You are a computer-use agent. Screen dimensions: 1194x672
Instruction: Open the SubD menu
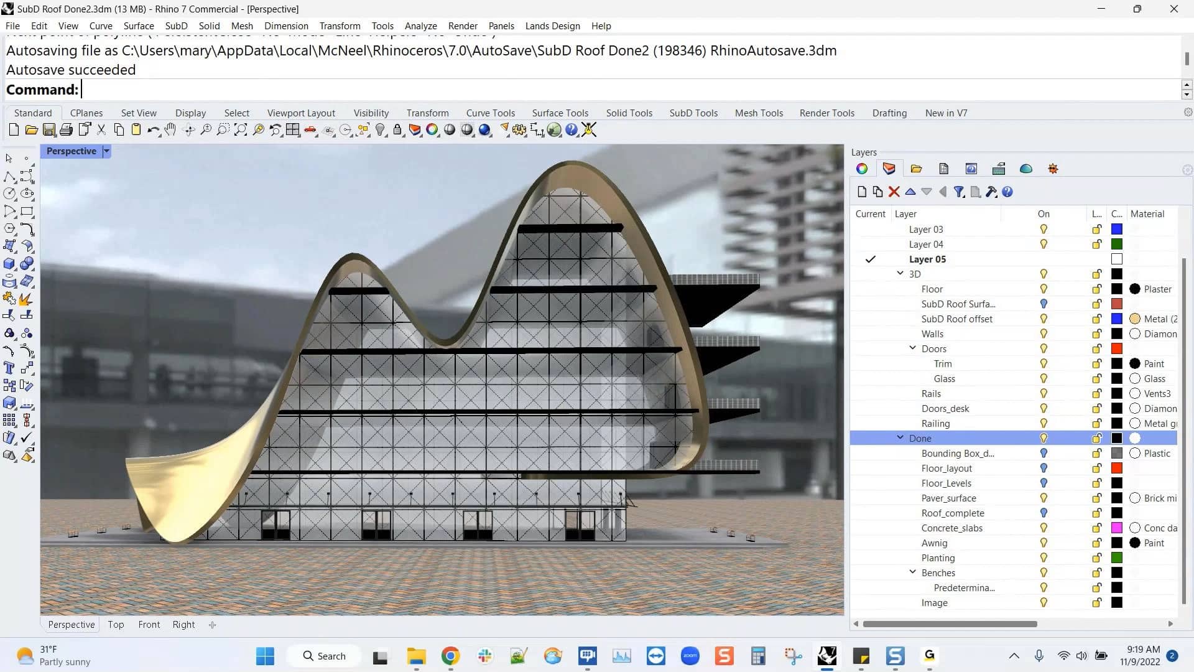[176, 26]
